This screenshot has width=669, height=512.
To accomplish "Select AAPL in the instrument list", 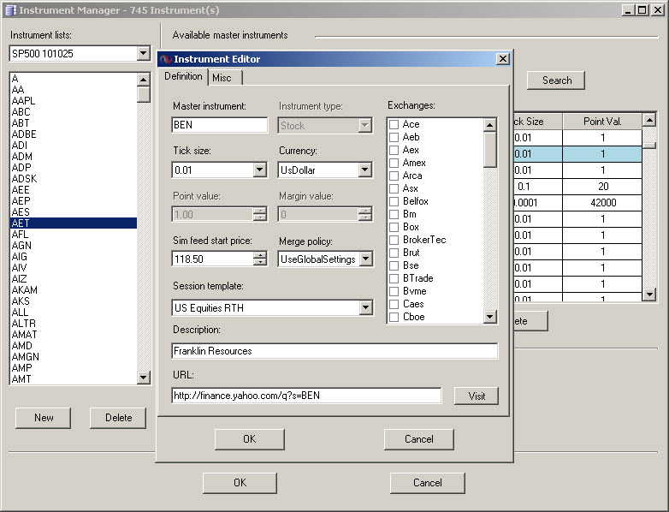I will click(24, 100).
